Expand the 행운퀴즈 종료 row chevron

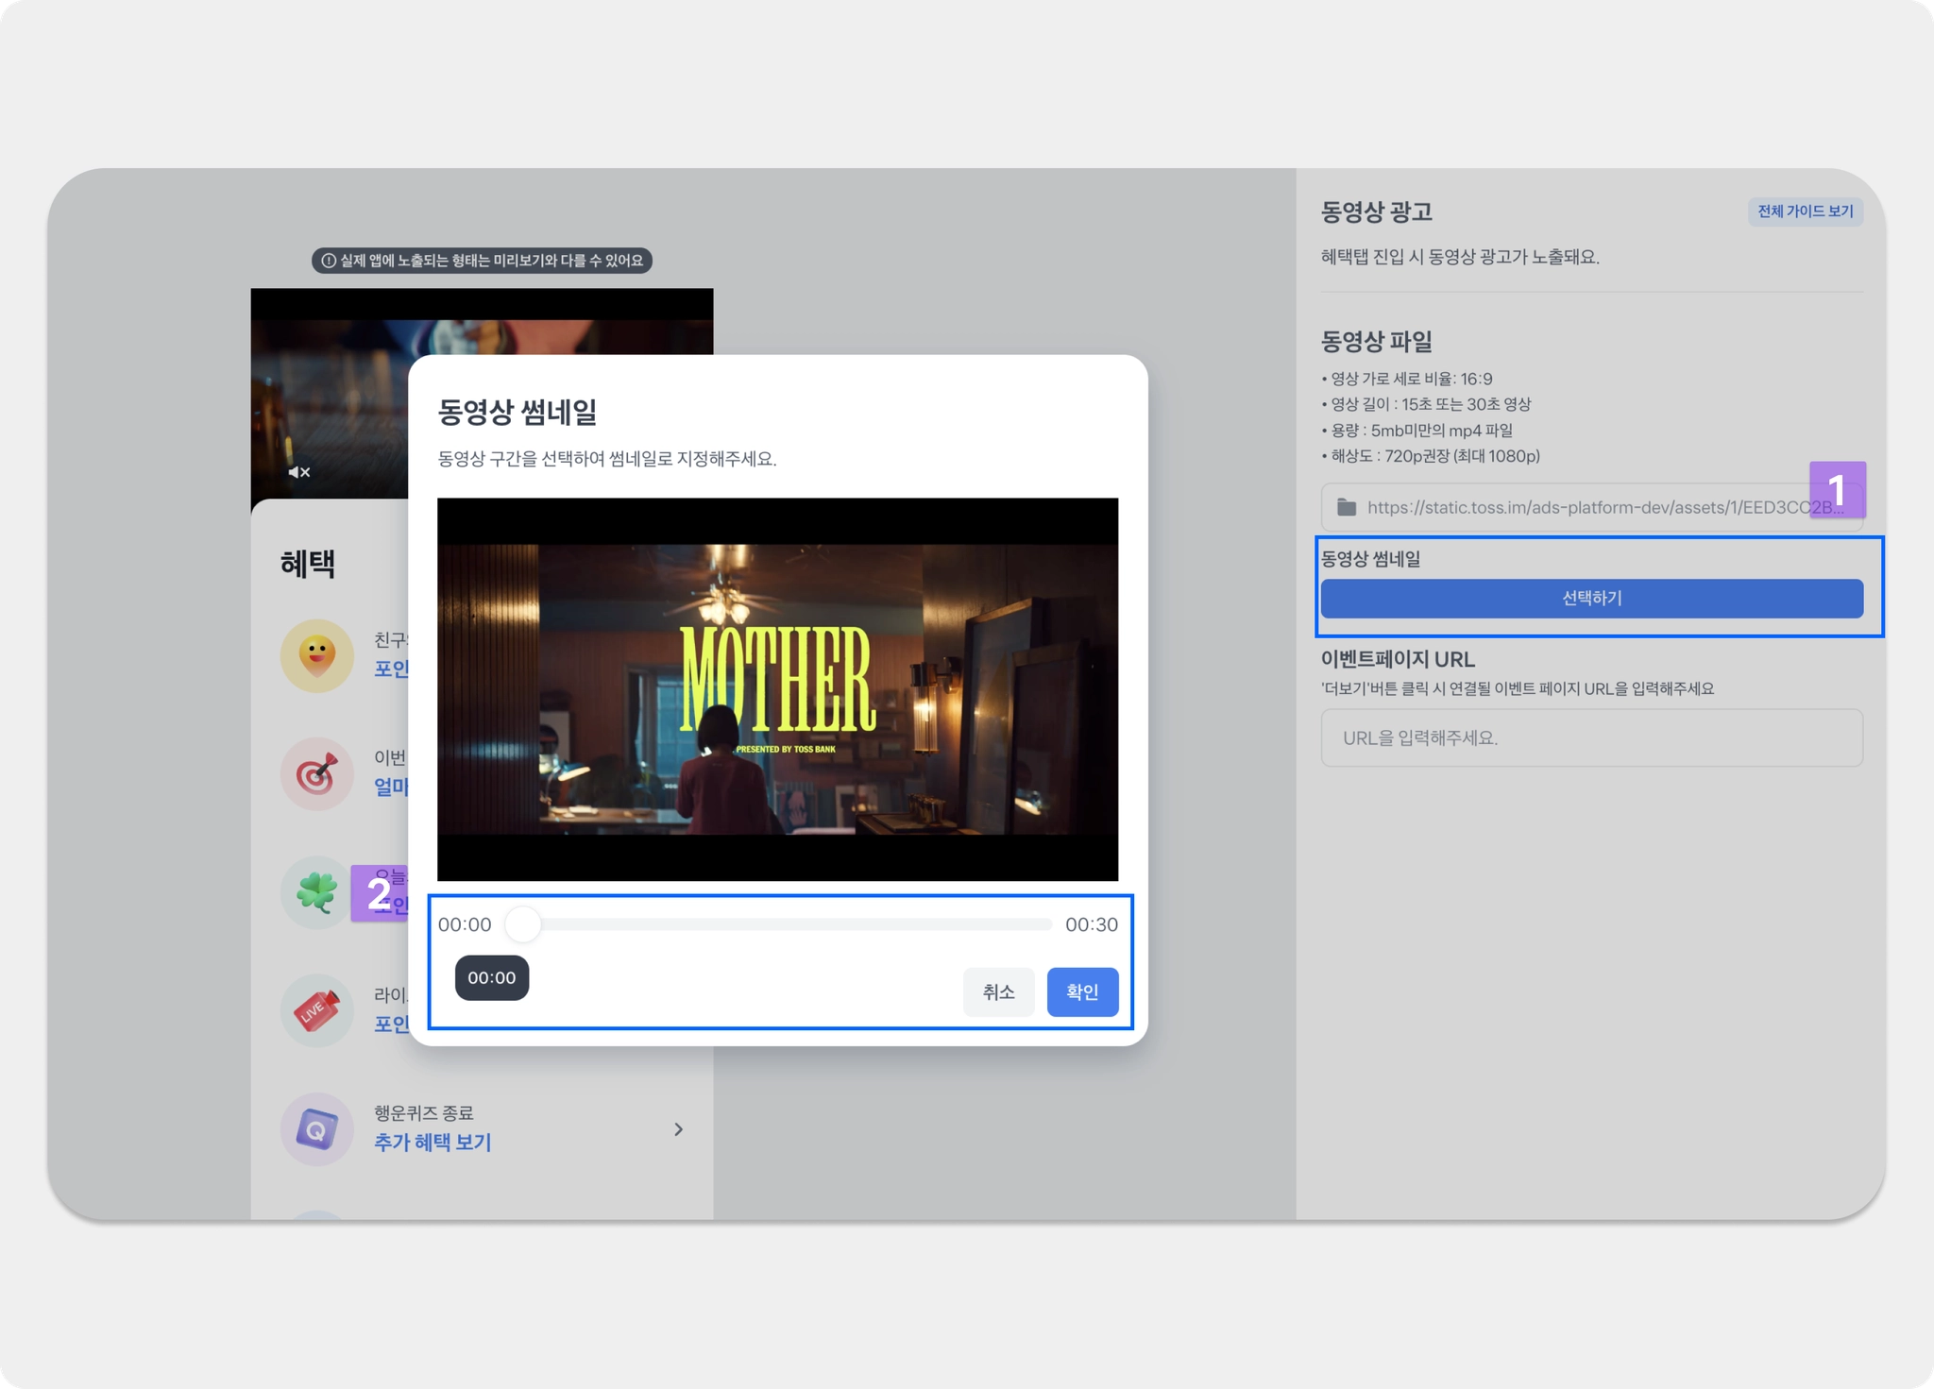click(678, 1129)
